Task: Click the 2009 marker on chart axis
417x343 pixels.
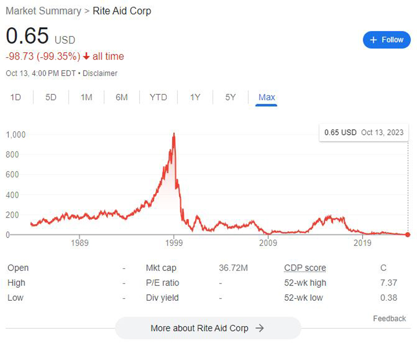Action: tap(268, 243)
